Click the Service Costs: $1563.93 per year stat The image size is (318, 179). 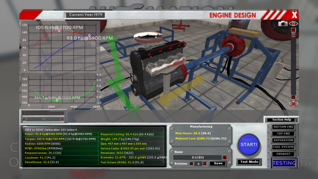pos(130,148)
